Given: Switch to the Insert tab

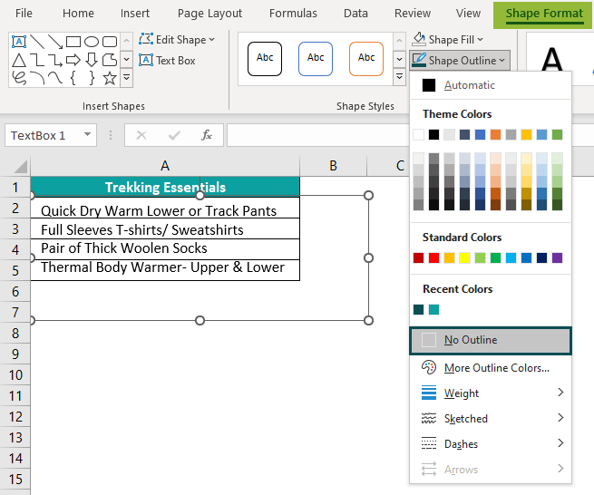Looking at the screenshot, I should click(135, 14).
